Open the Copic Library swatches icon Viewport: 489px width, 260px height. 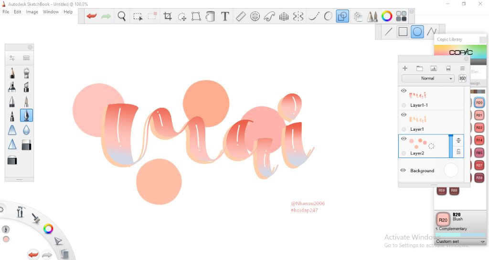(x=401, y=16)
